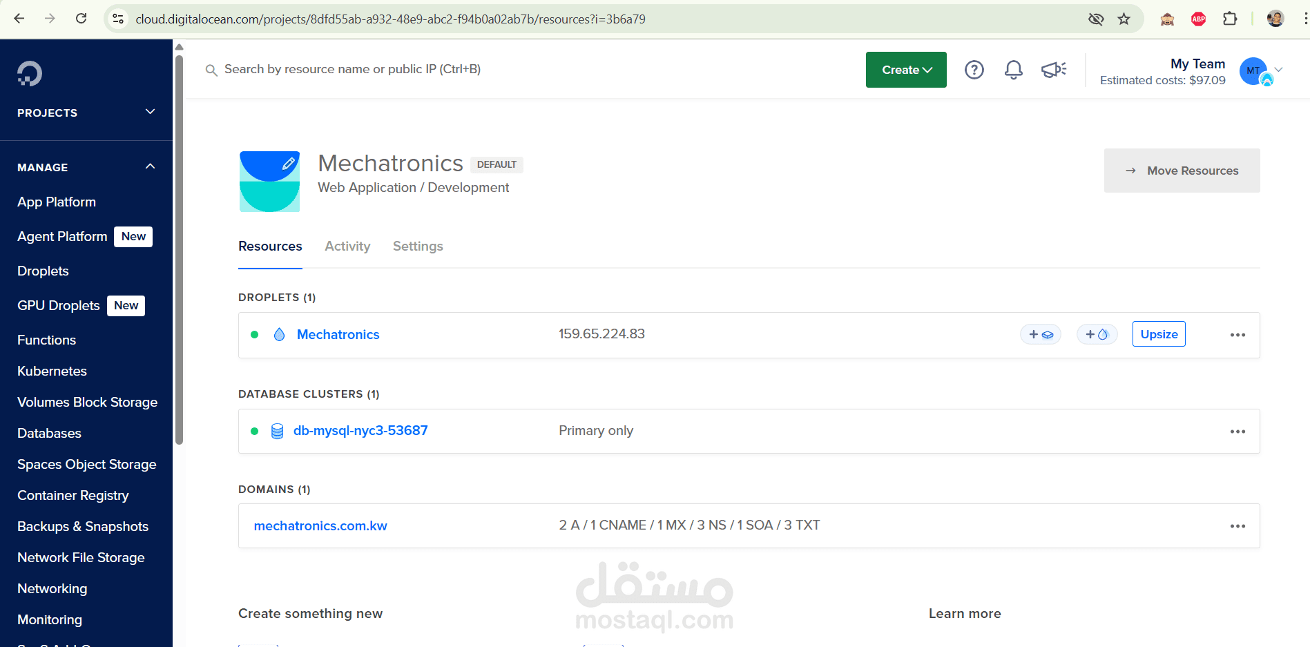Switch to the Settings tab
This screenshot has width=1310, height=647.
[x=418, y=247]
